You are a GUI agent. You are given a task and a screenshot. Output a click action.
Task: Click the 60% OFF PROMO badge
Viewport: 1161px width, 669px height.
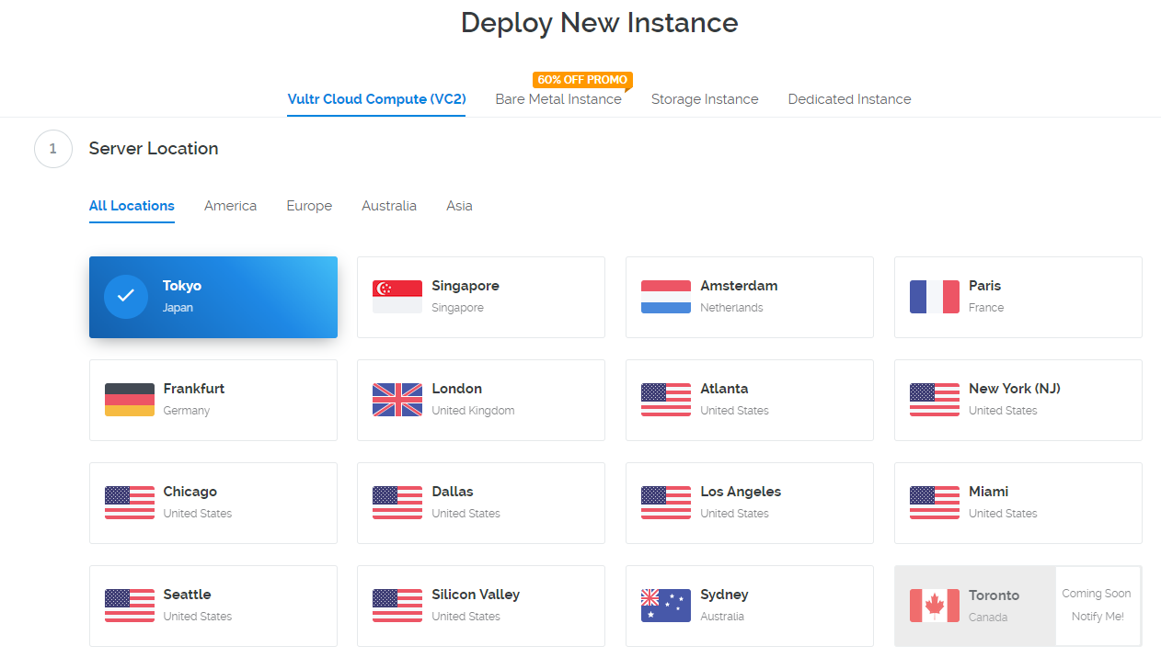[x=582, y=80]
